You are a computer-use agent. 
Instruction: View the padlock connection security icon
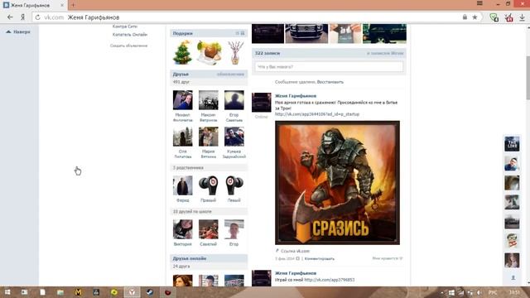tap(465, 17)
